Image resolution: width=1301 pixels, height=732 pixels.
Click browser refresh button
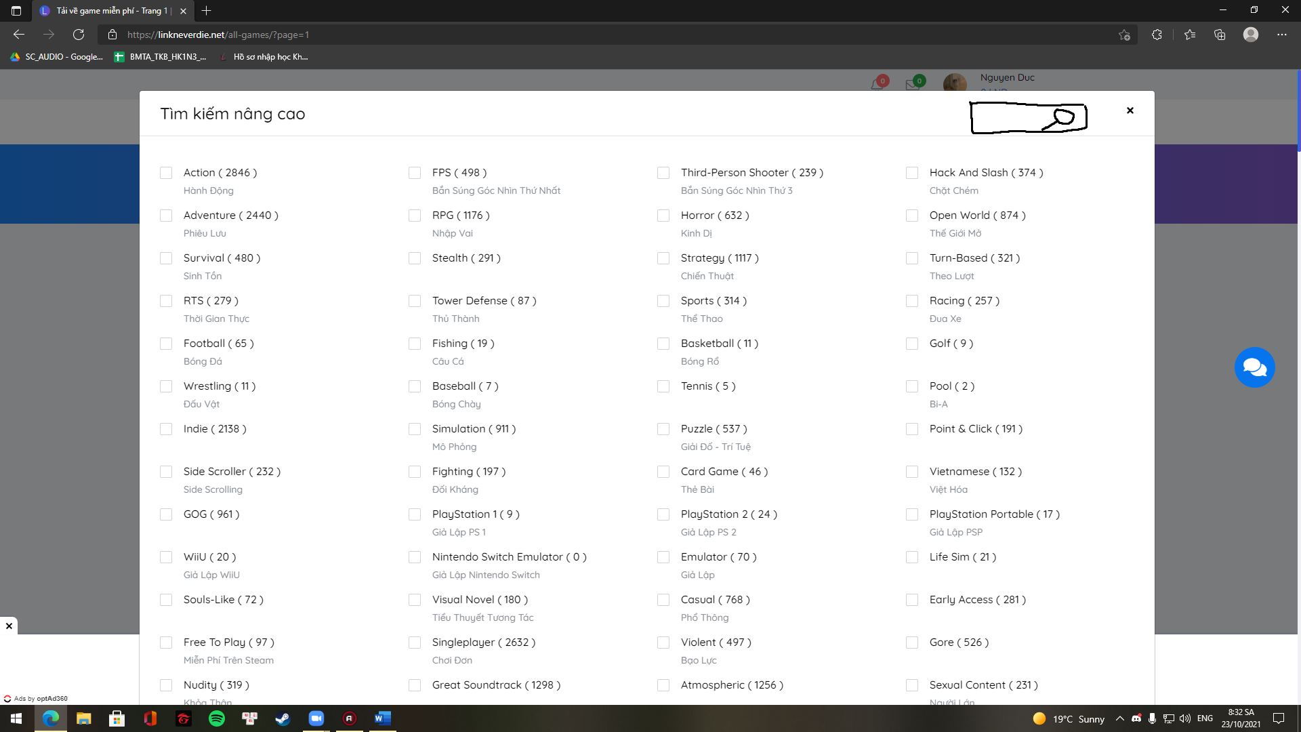click(79, 35)
